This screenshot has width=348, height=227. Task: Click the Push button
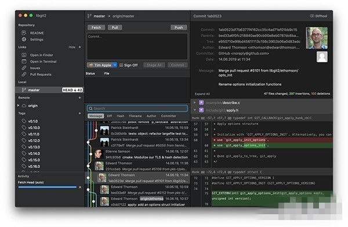point(179,27)
